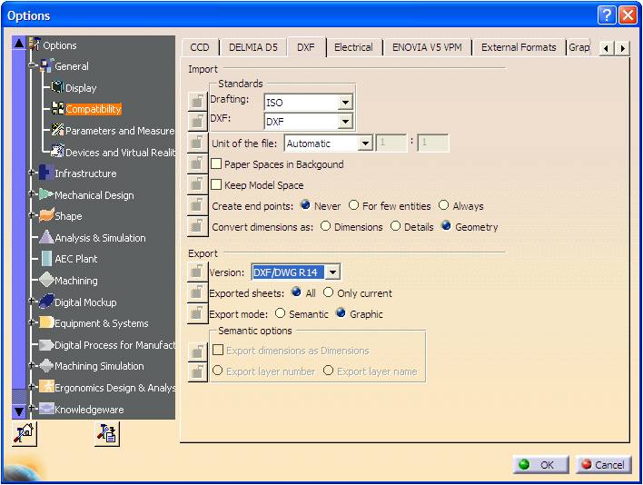Image resolution: width=643 pixels, height=485 pixels.
Task: Click the Machining icon in tree
Action: point(46,280)
